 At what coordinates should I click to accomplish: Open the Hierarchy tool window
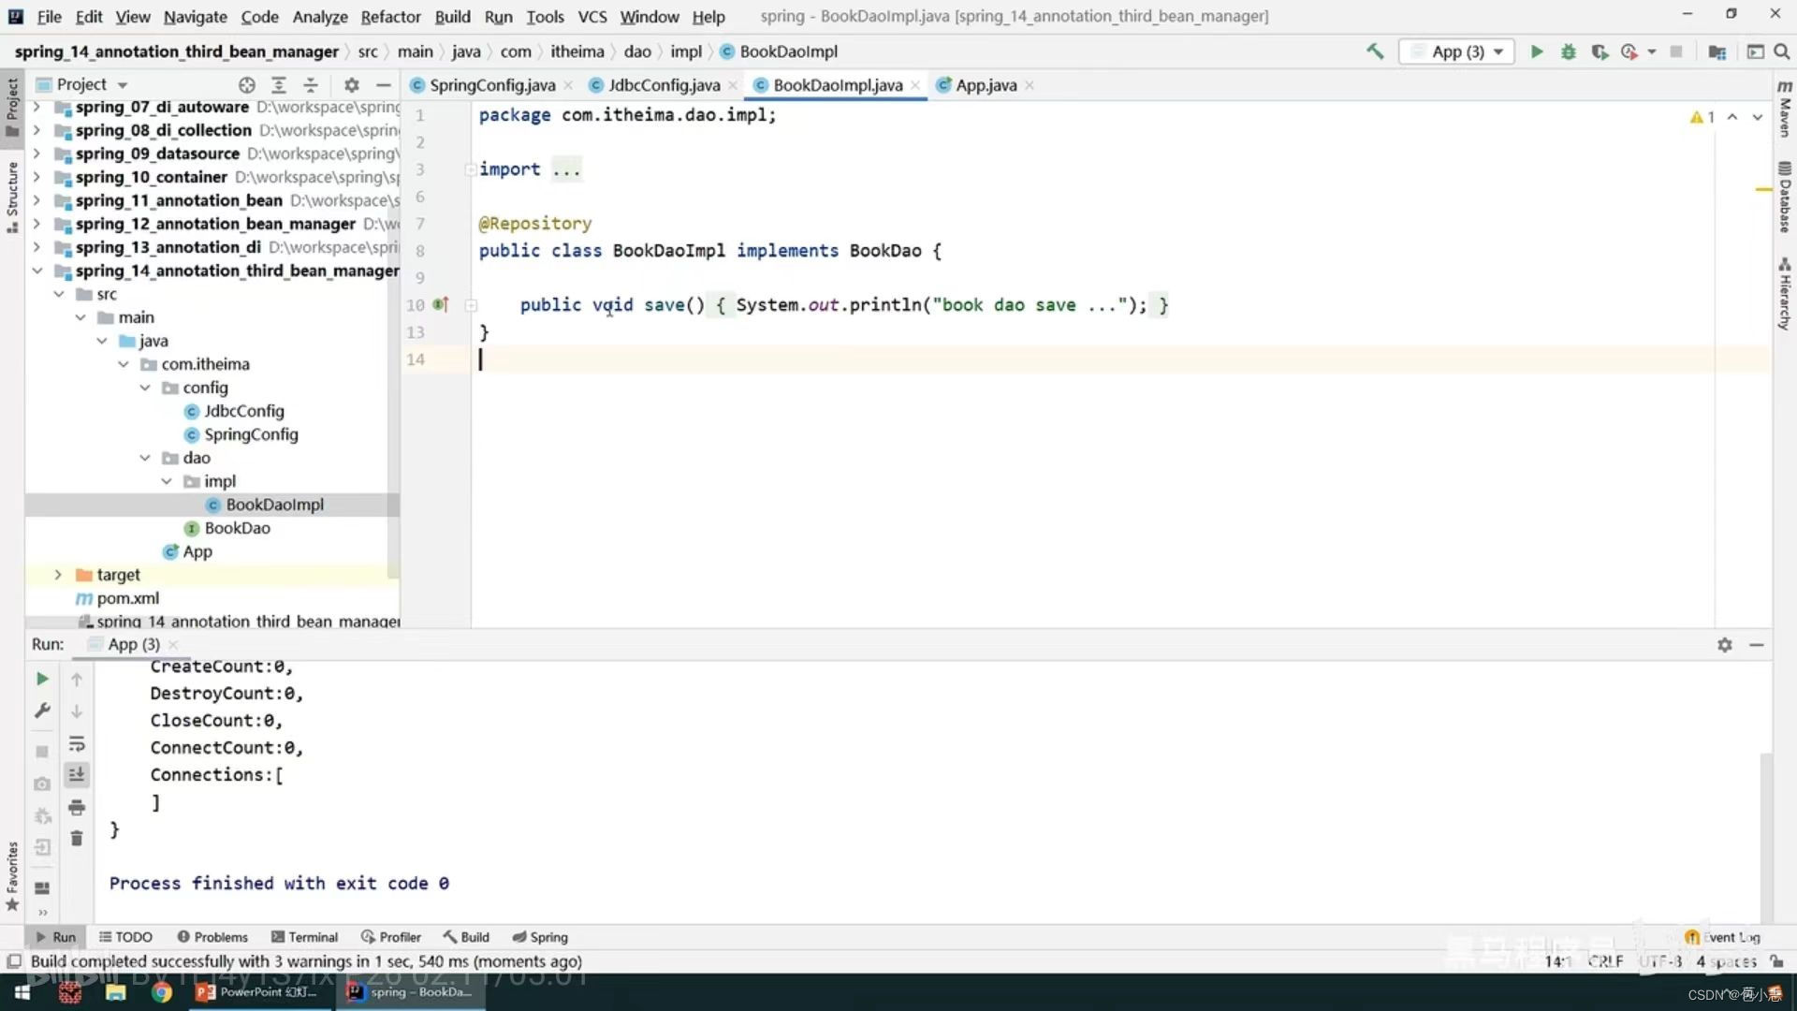pyautogui.click(x=1785, y=294)
